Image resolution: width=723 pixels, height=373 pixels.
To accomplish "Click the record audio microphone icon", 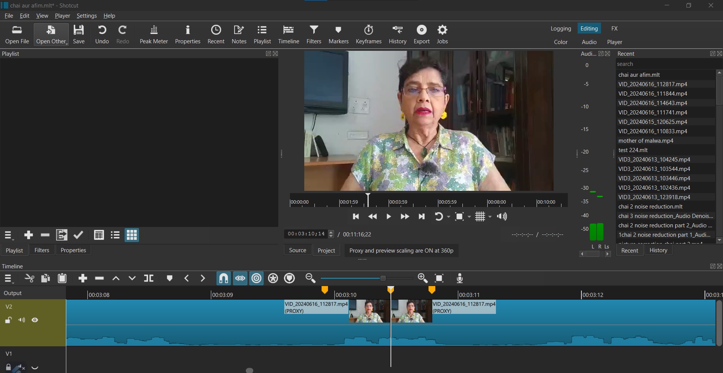I will 459,279.
